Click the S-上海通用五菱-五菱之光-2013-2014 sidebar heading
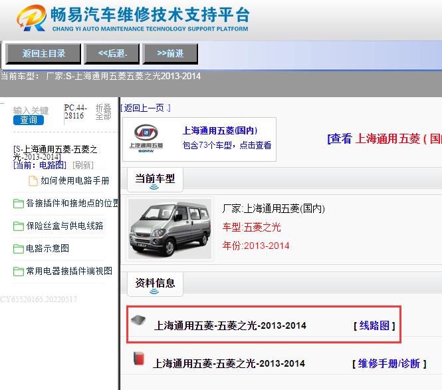442x390 pixels. pos(55,152)
